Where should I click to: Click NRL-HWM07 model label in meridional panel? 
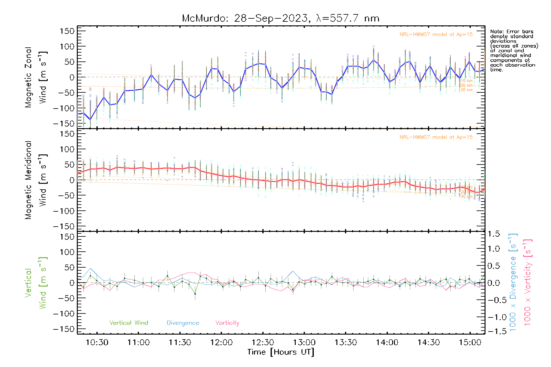click(x=436, y=137)
